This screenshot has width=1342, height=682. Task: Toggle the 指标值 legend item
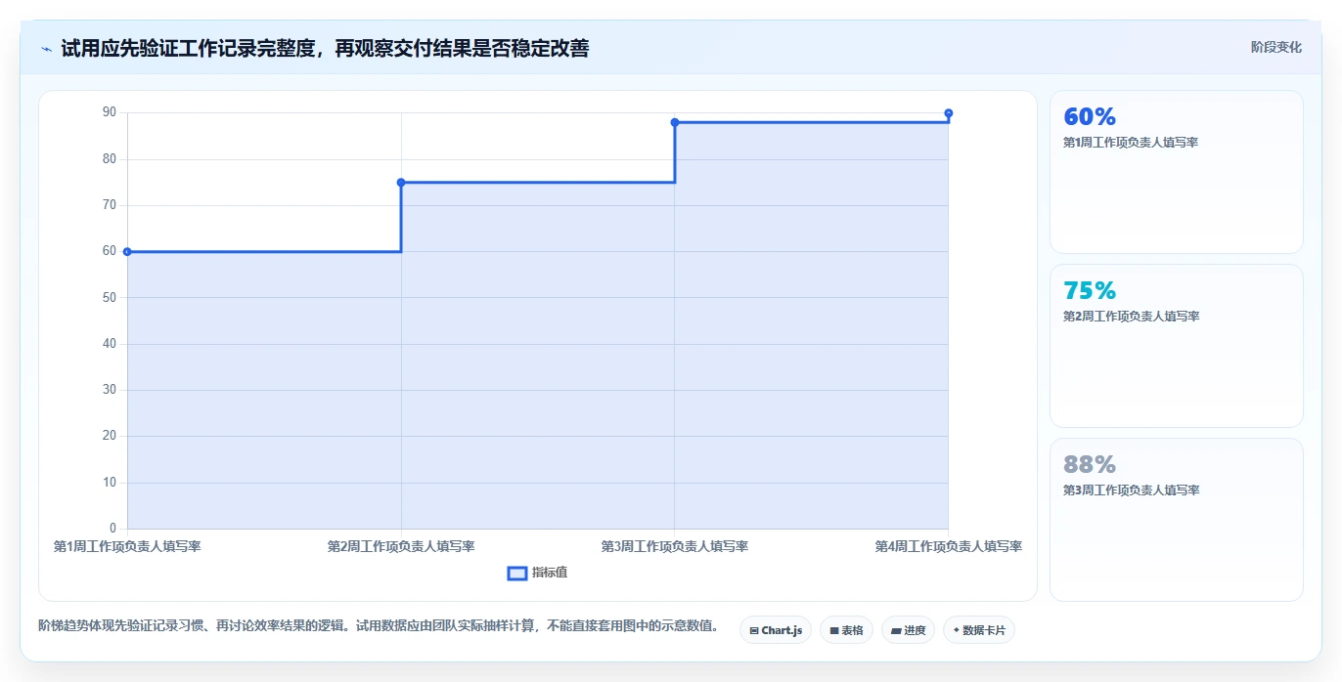537,573
